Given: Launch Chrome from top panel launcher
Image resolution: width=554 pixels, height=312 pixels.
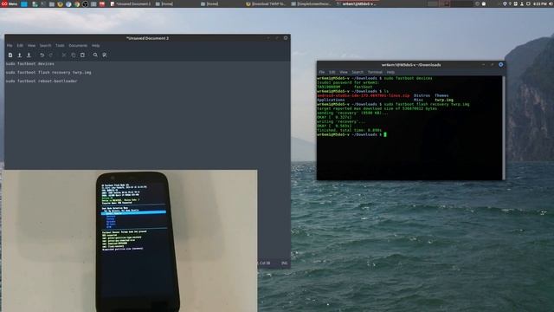Looking at the screenshot, I should [77, 4].
